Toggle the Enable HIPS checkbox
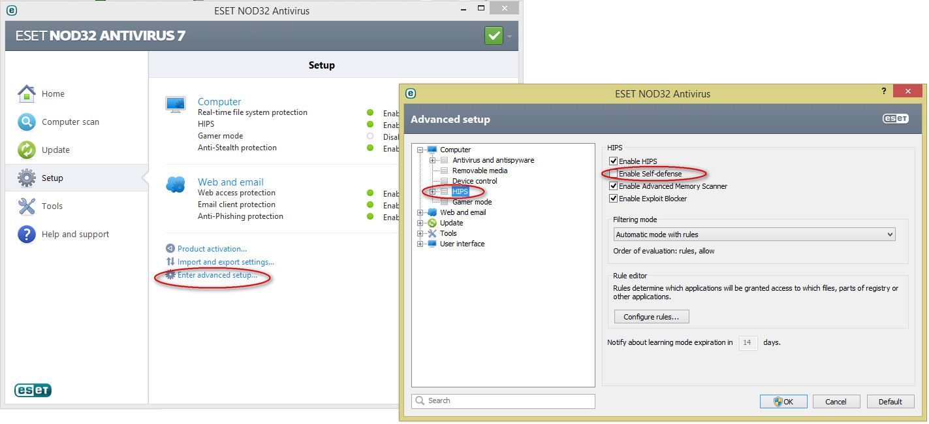 click(x=613, y=161)
